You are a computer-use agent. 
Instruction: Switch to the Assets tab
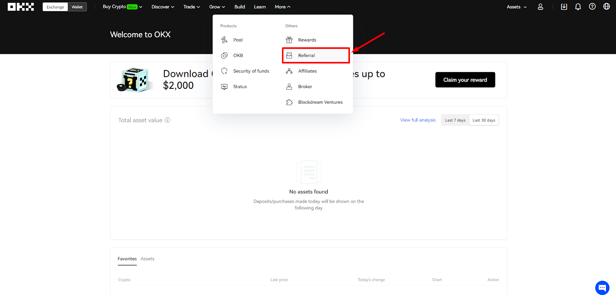point(147,259)
